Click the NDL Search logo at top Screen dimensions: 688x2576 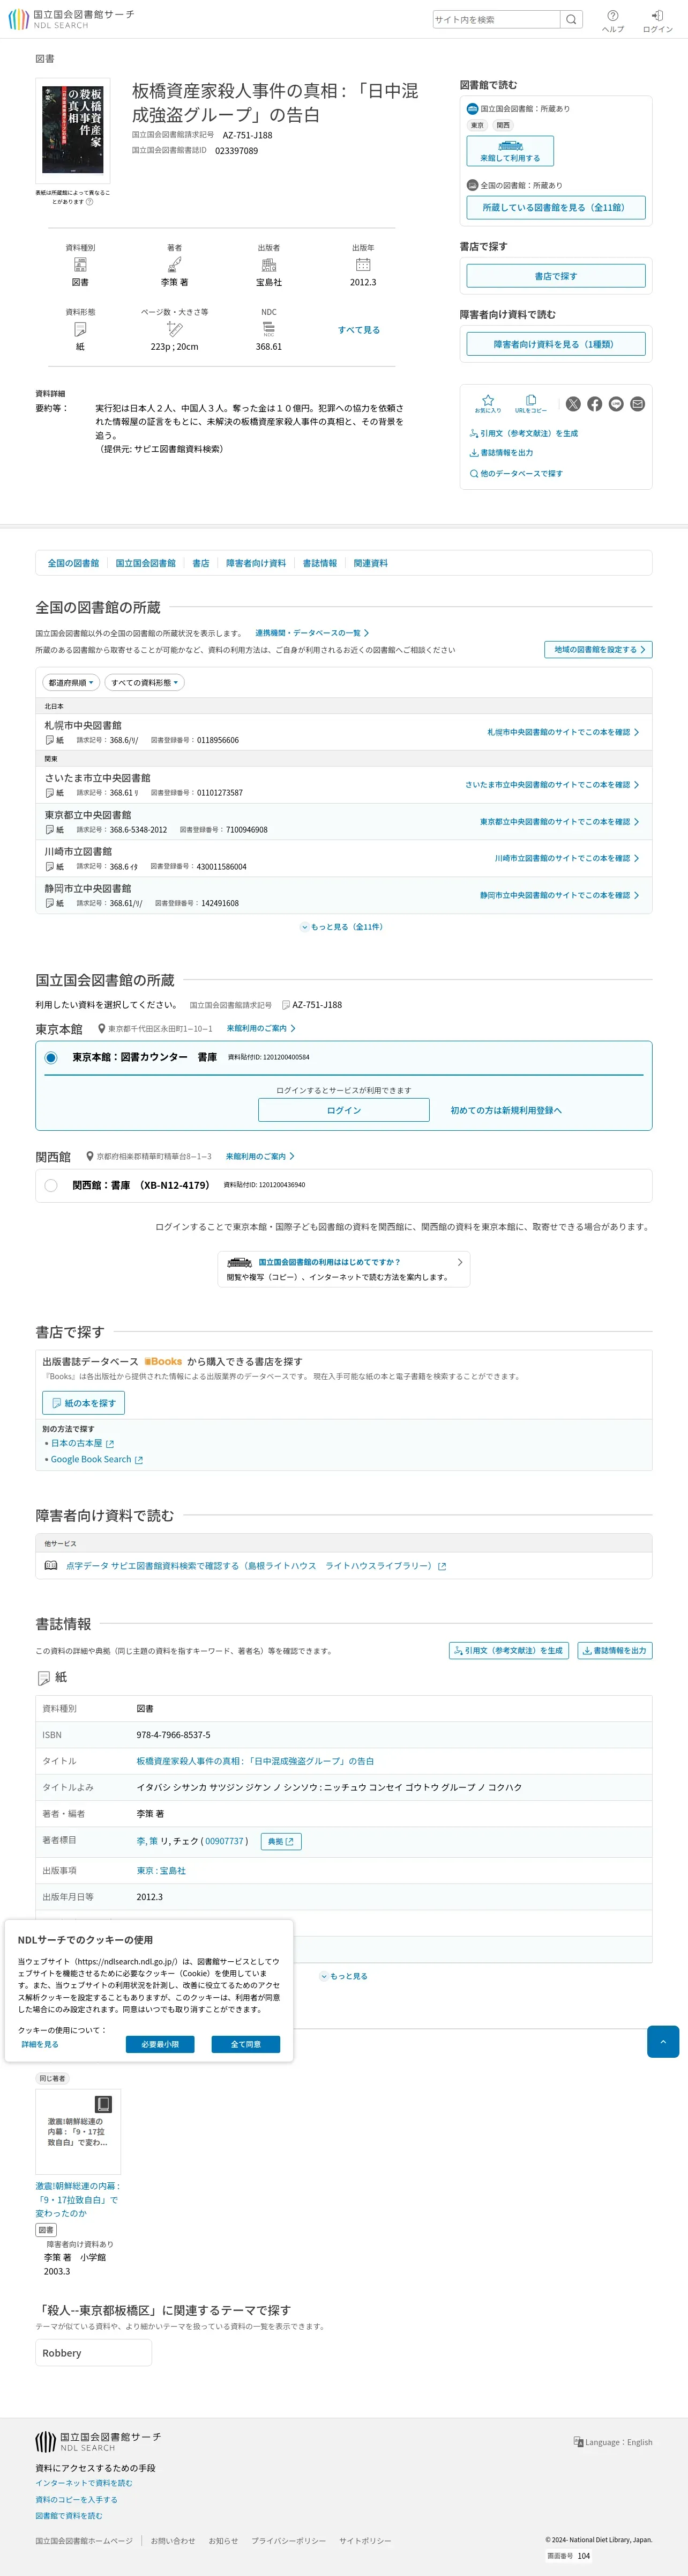(x=71, y=19)
